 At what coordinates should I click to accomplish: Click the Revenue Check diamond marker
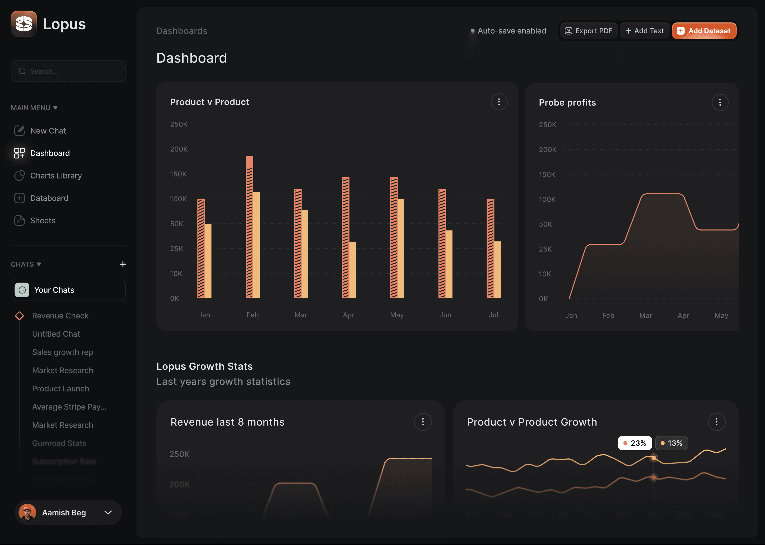pyautogui.click(x=20, y=316)
